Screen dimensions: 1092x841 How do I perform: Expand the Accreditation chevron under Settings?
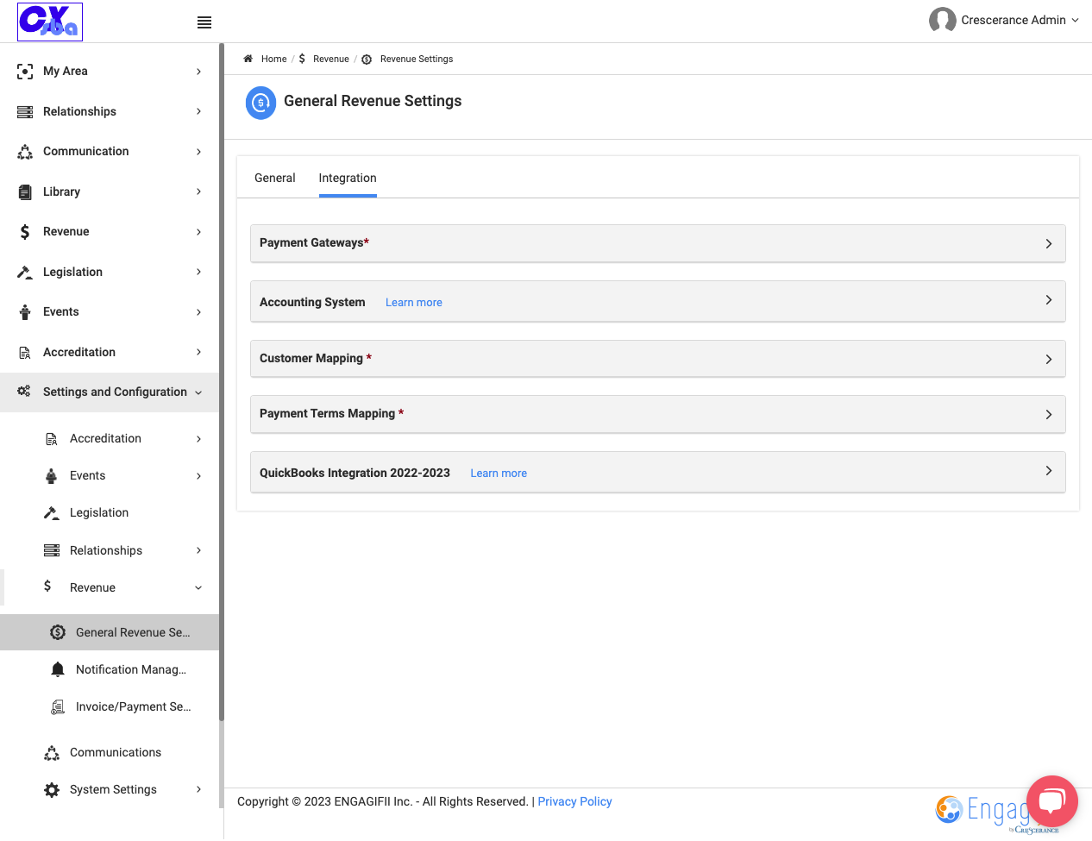(198, 439)
